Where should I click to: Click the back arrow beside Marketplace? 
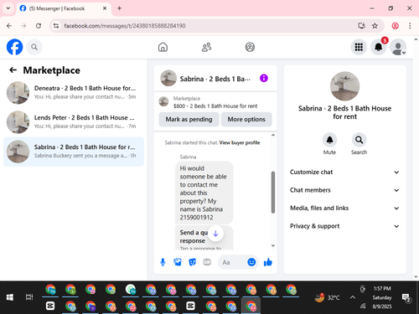click(13, 70)
